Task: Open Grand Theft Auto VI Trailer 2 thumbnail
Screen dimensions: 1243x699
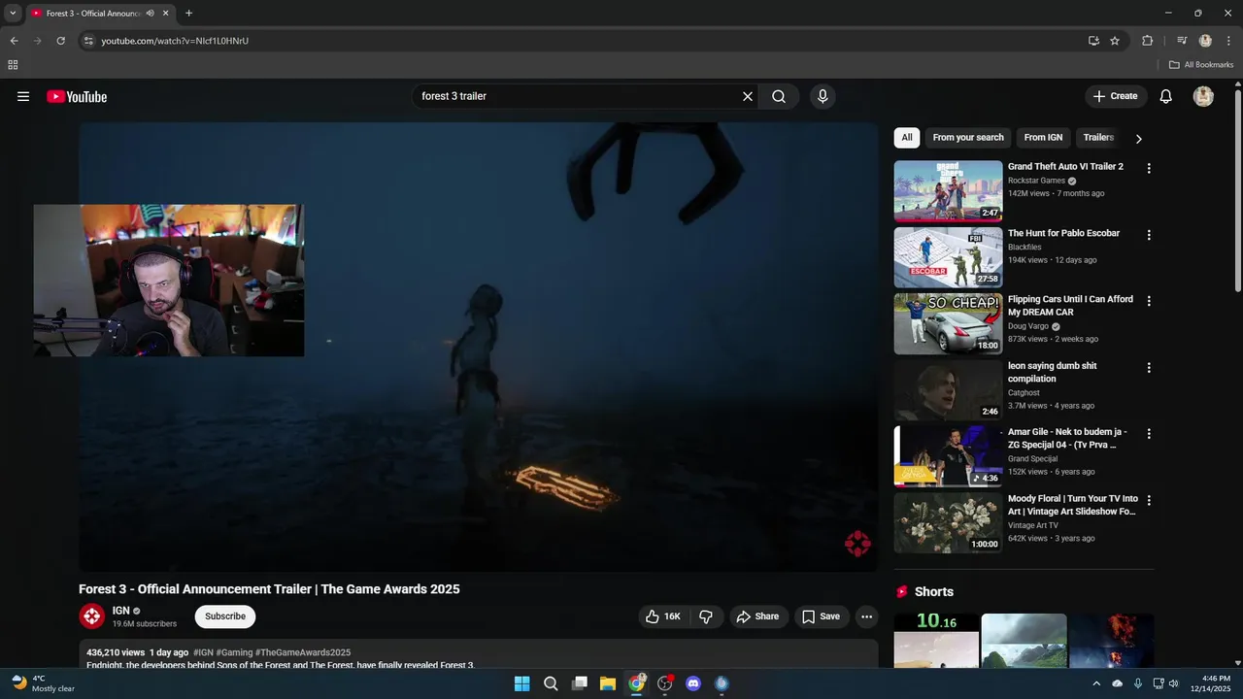Action: pos(948,191)
